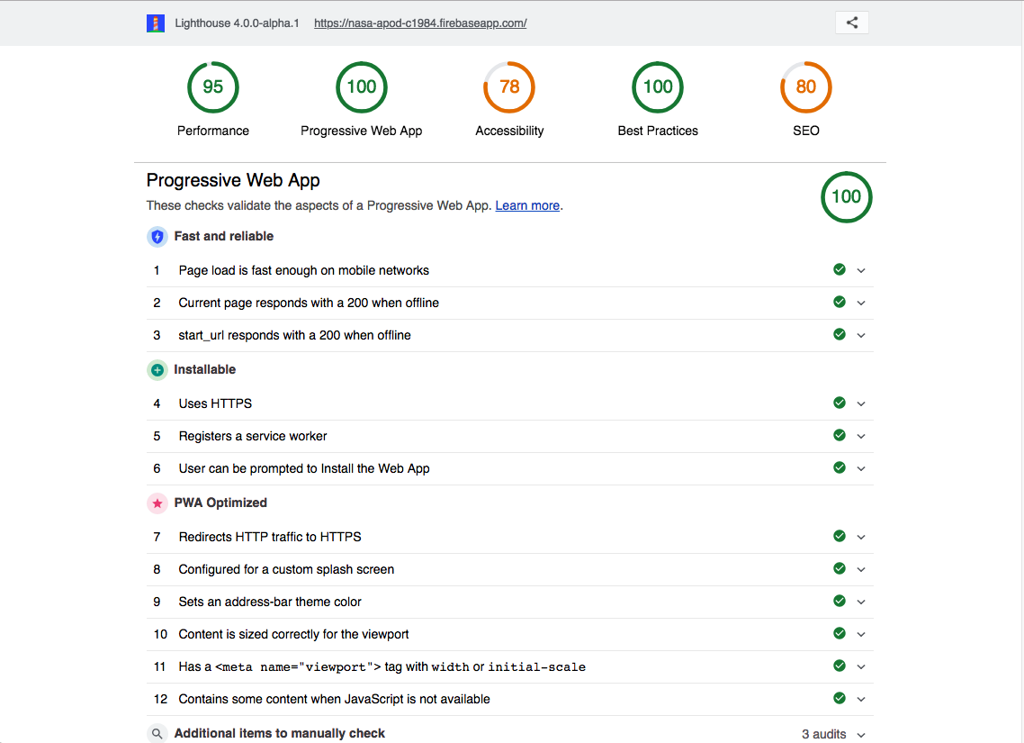Click the share report icon
Viewport: 1024px width, 743px height.
click(851, 23)
